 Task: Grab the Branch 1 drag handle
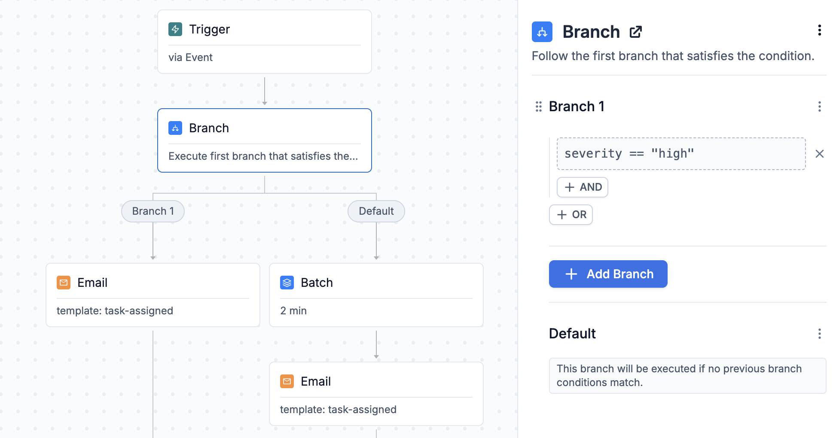point(539,106)
